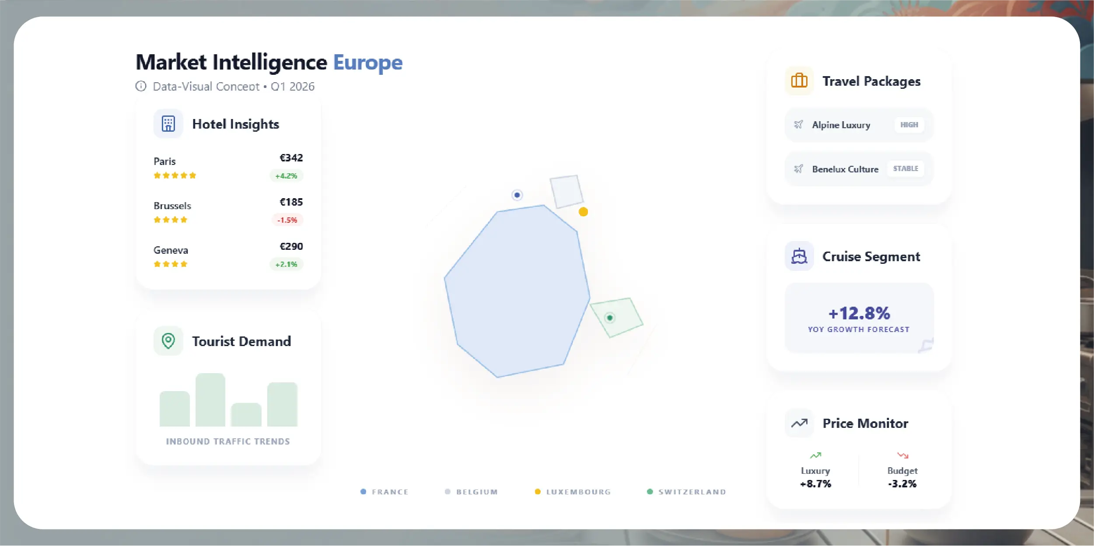Screen dimensions: 1094x546
Task: Click the +4.2% Paris change badge
Action: pos(286,176)
